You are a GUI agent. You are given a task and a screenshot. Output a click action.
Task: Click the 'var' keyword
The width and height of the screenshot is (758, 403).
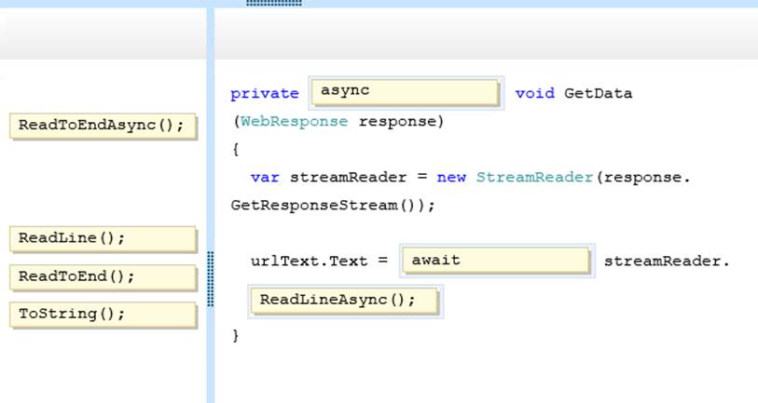(x=265, y=178)
